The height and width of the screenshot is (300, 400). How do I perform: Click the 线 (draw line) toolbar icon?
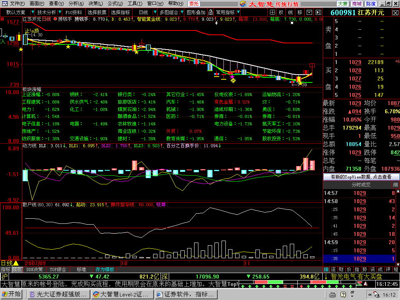[x=291, y=12]
